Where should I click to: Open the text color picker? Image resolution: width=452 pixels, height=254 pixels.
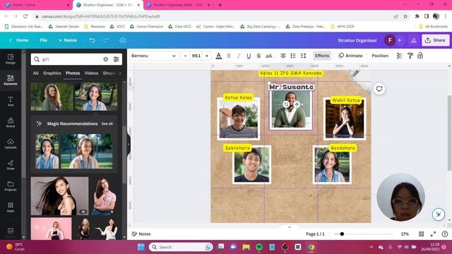[219, 56]
